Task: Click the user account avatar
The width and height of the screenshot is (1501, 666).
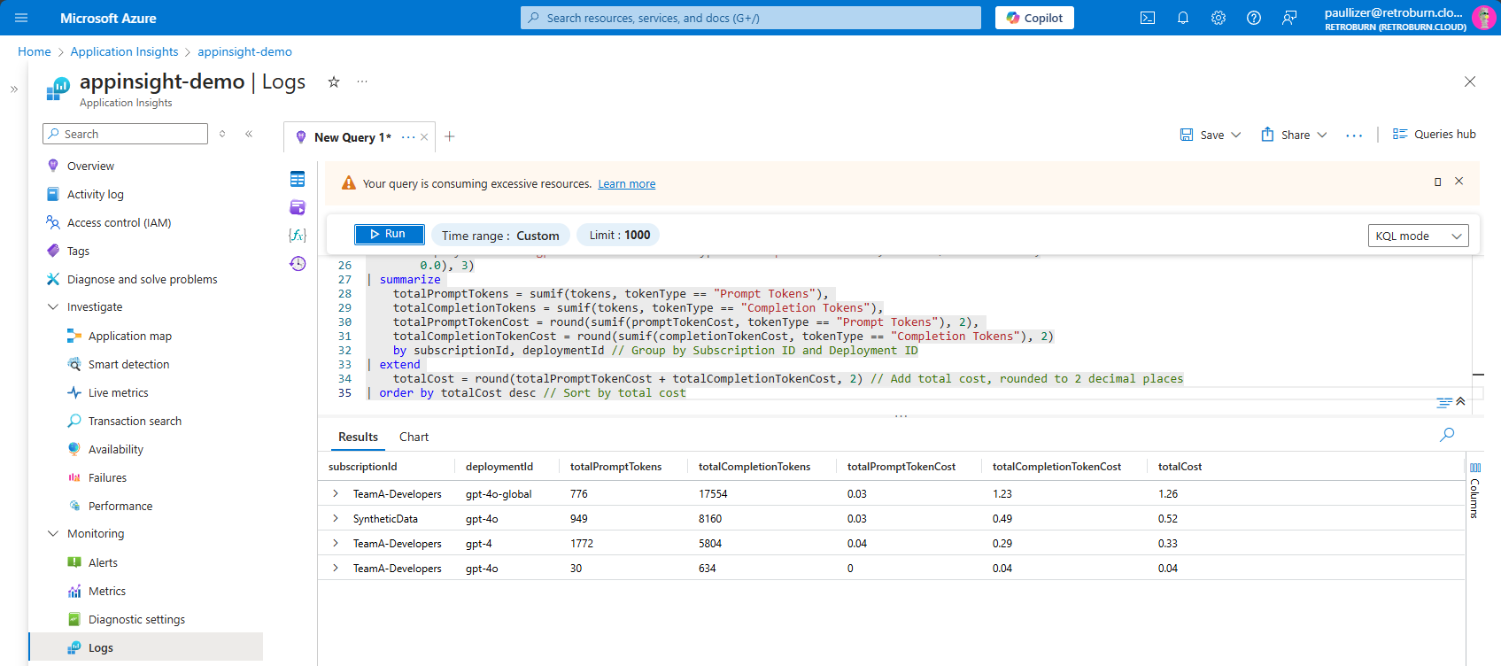Action: (x=1483, y=18)
